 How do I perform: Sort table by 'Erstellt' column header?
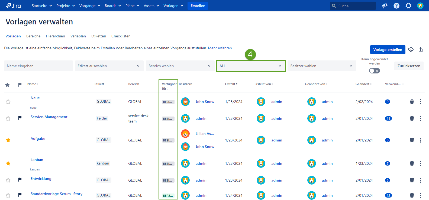tap(231, 84)
